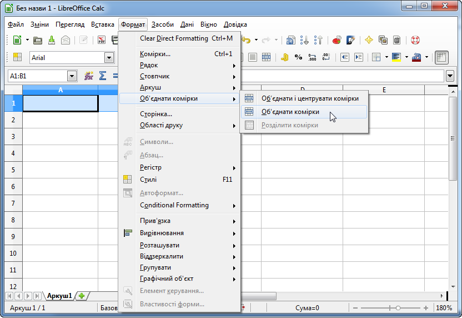Click the Justified alignment icon

pos(252,57)
